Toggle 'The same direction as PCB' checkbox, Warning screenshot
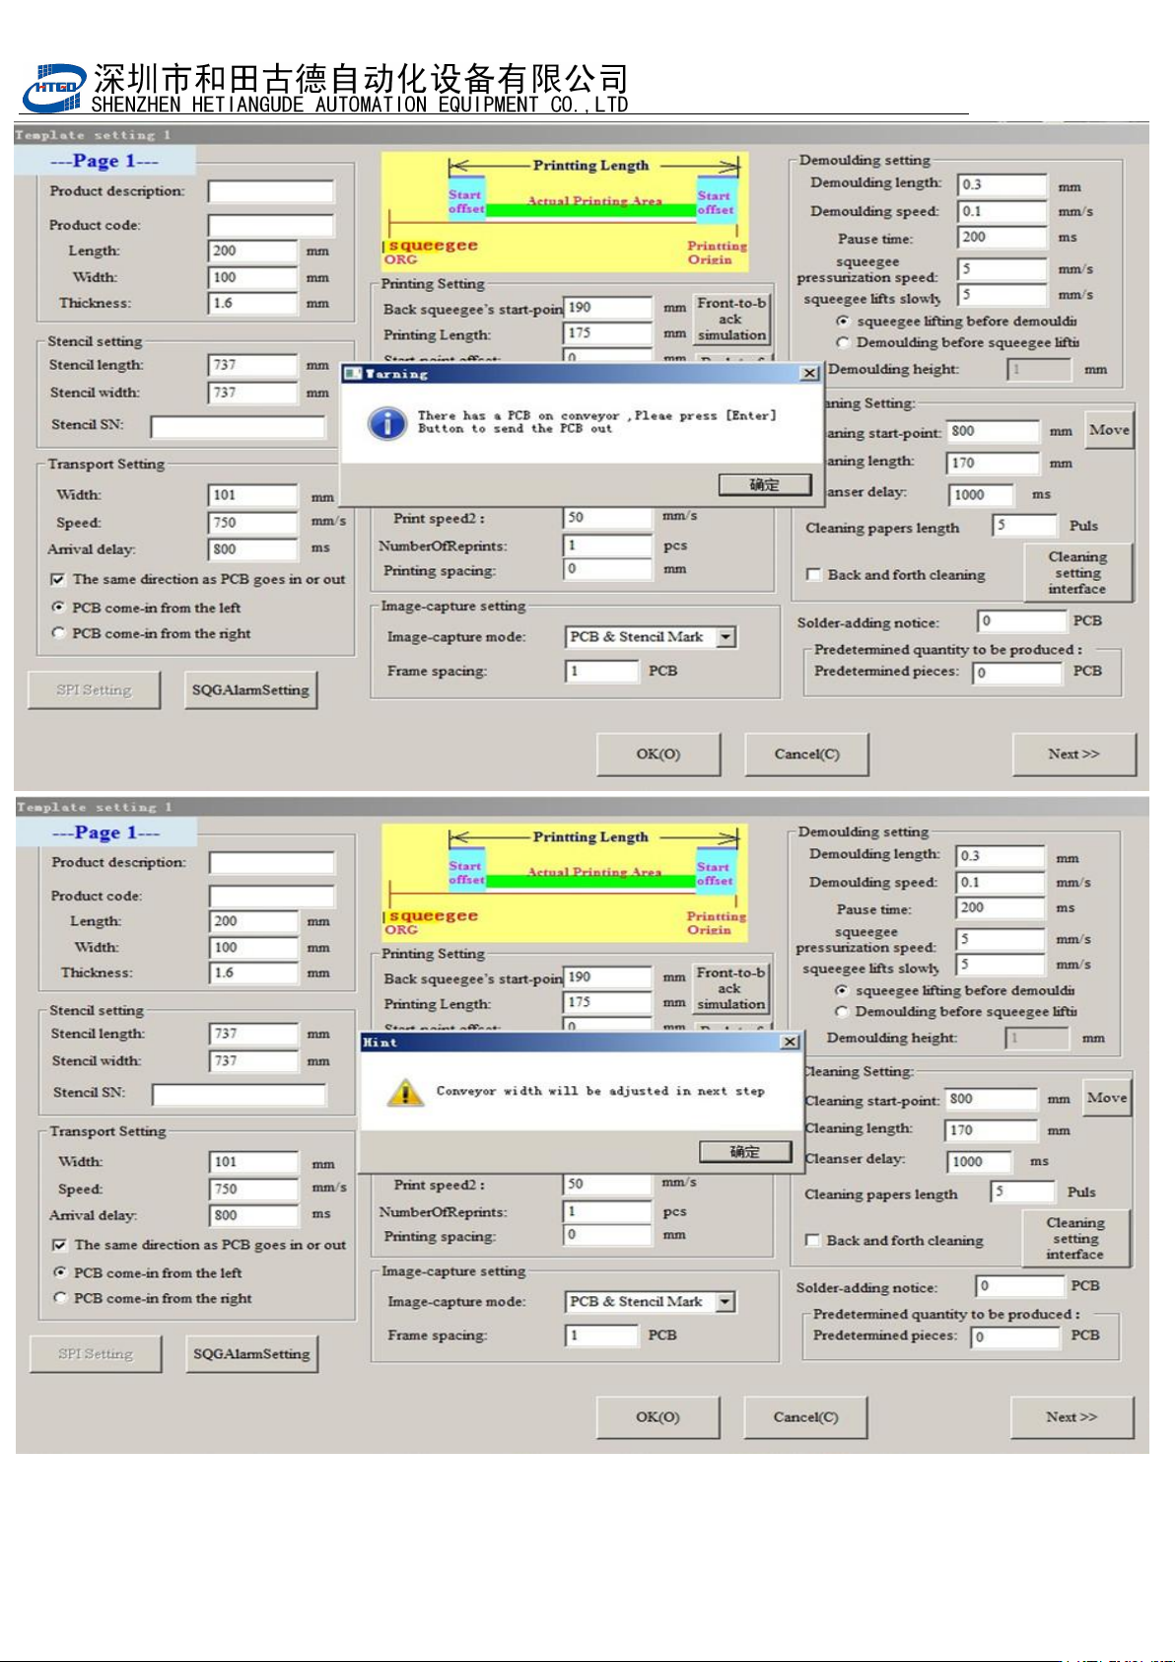1175x1662 pixels. (x=58, y=579)
